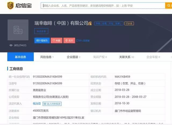Open the 关联关系 tab
This screenshot has height=125, width=172.
(127, 57)
